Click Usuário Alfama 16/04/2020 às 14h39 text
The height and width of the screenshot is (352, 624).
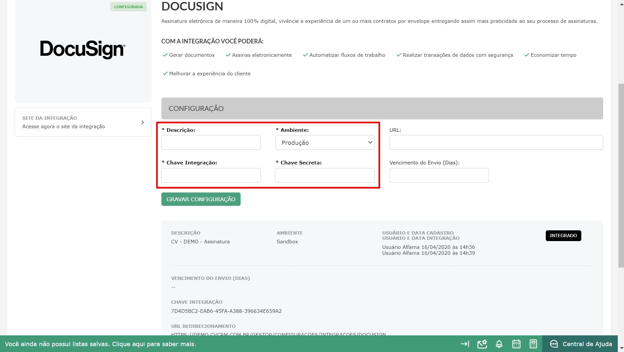[429, 253]
